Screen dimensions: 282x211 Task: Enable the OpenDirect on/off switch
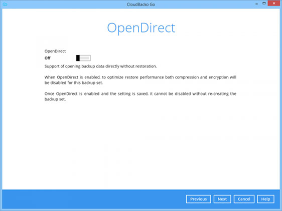pos(83,58)
